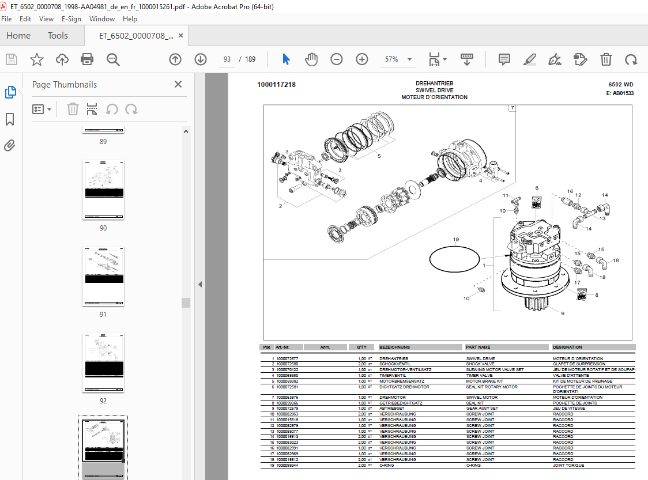648x480 pixels.
Task: Select the Highlight text tool
Action: (530, 59)
